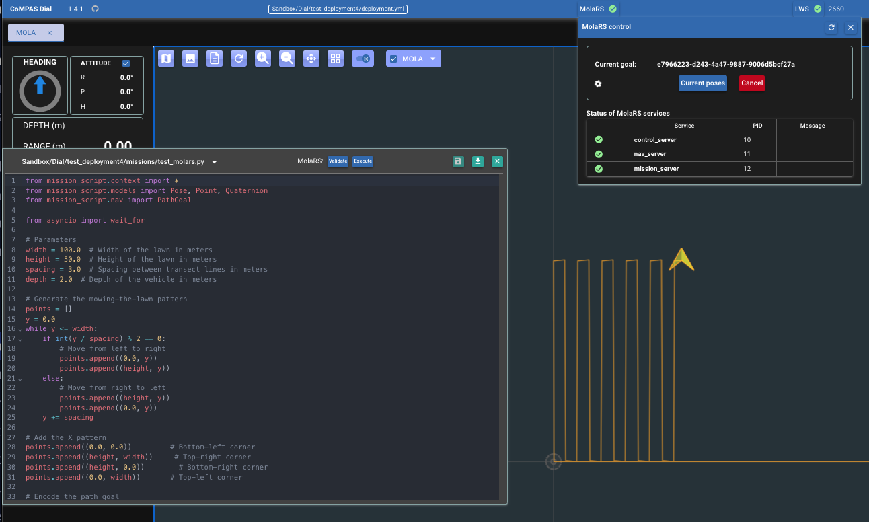Viewport: 869px width, 522px height.
Task: Open the grid layout toolbar icon
Action: (x=336, y=59)
